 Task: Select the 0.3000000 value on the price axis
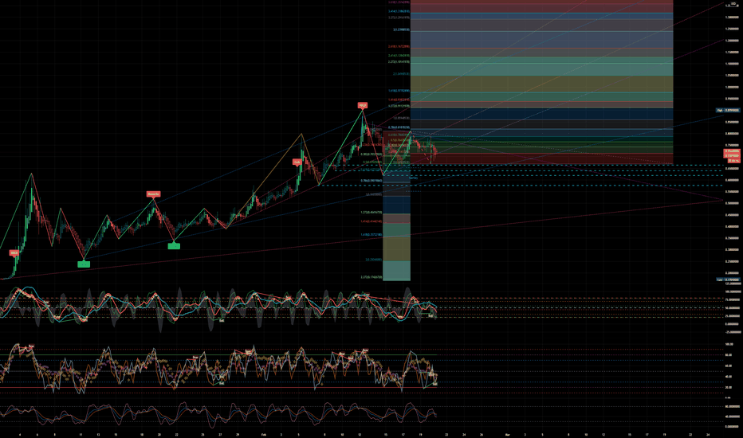click(x=732, y=249)
